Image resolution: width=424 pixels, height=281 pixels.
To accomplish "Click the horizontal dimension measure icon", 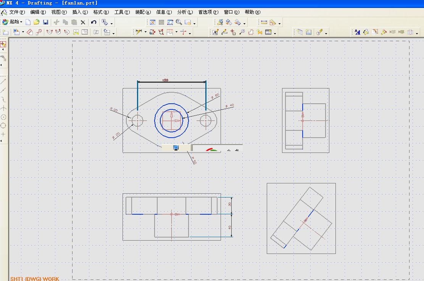I will [x=264, y=22].
